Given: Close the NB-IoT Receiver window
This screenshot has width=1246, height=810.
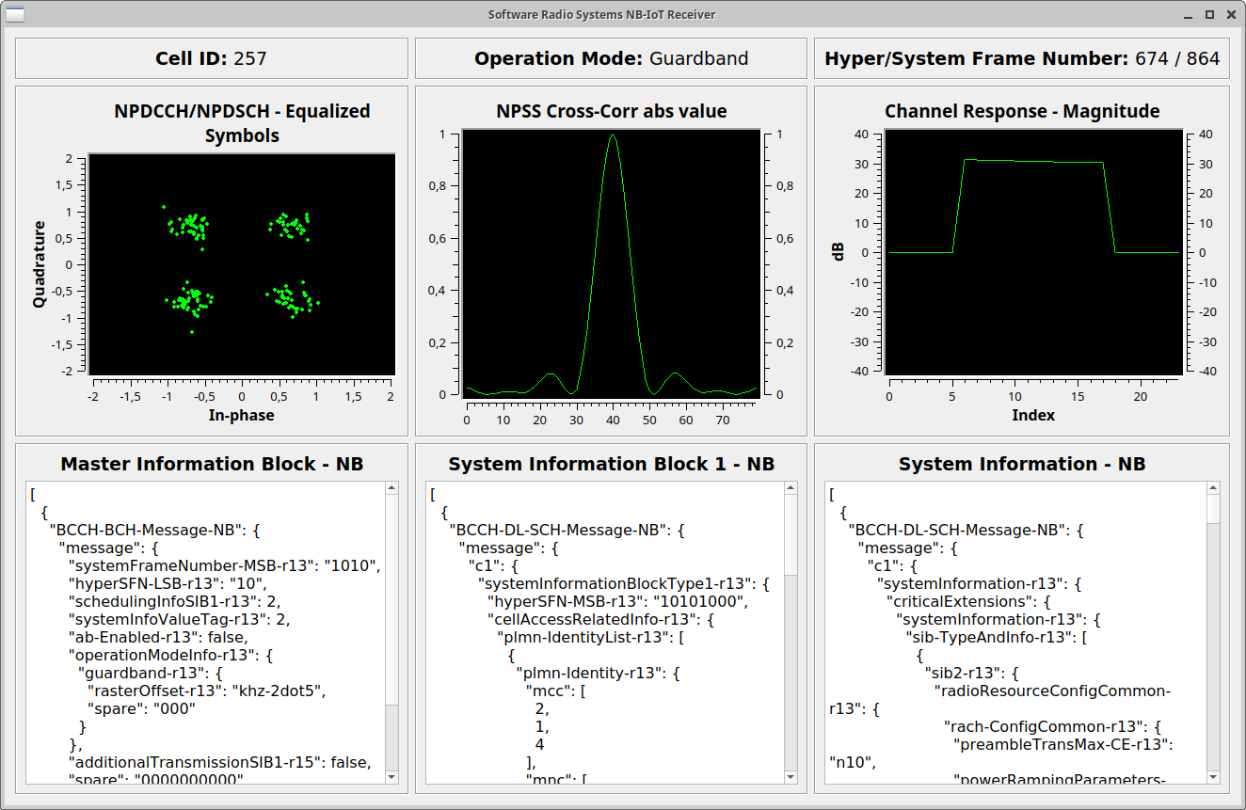Looking at the screenshot, I should click(1230, 14).
